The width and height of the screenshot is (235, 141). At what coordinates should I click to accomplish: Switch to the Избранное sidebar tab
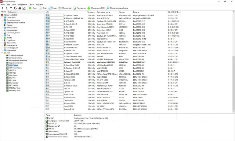coord(12,12)
